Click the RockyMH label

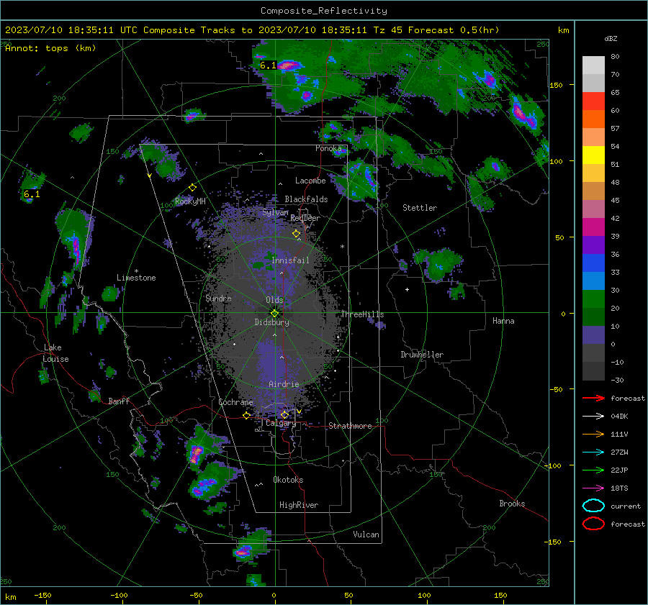click(190, 201)
